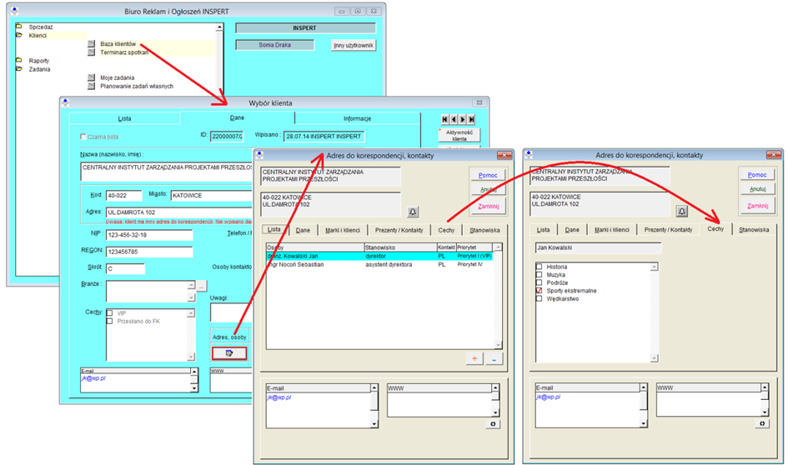788x465 pixels.
Task: Click the Jan Kowalski name field
Action: click(599, 247)
